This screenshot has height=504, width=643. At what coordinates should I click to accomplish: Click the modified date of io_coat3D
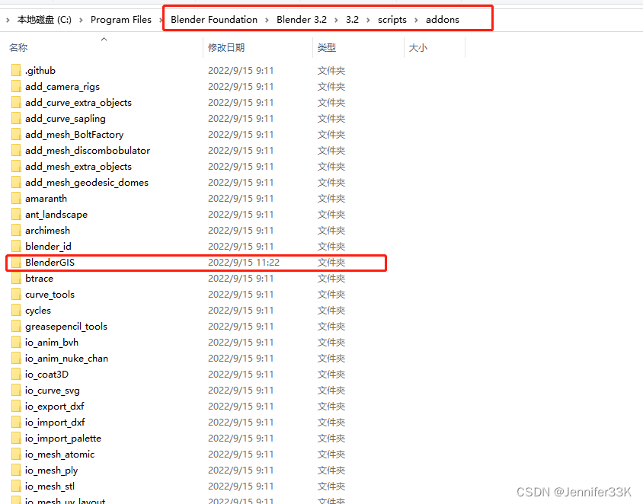[x=241, y=374]
